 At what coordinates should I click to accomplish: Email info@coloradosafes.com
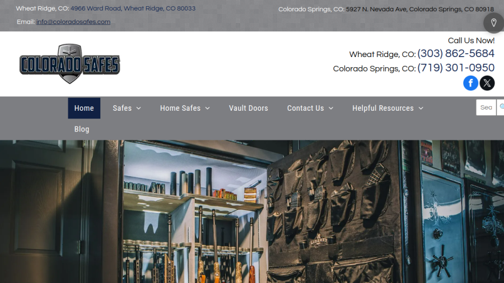point(73,22)
